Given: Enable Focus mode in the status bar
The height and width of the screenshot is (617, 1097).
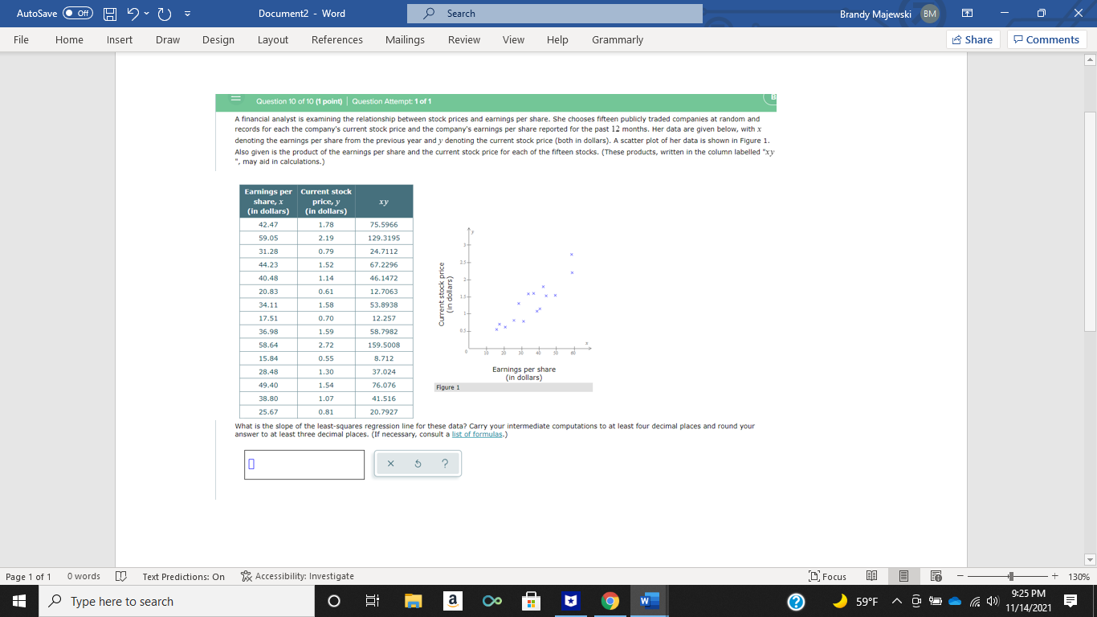Looking at the screenshot, I should 828,576.
